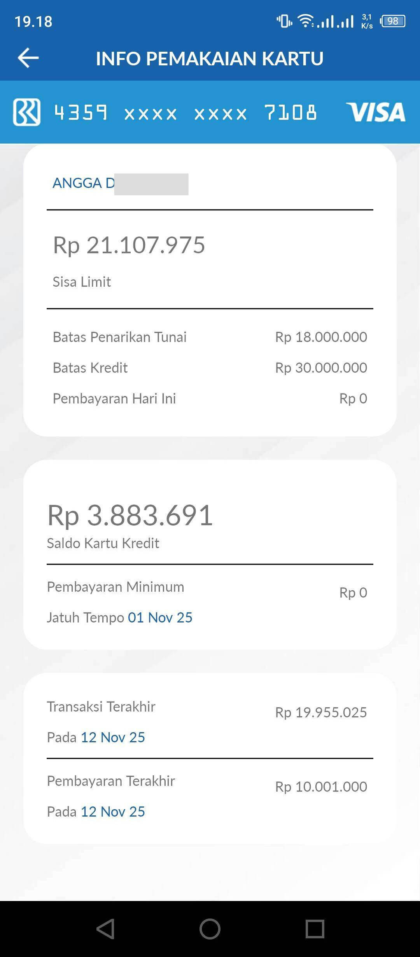Tap masked card number 4359 xxxx xxxx 7108

pos(185,113)
